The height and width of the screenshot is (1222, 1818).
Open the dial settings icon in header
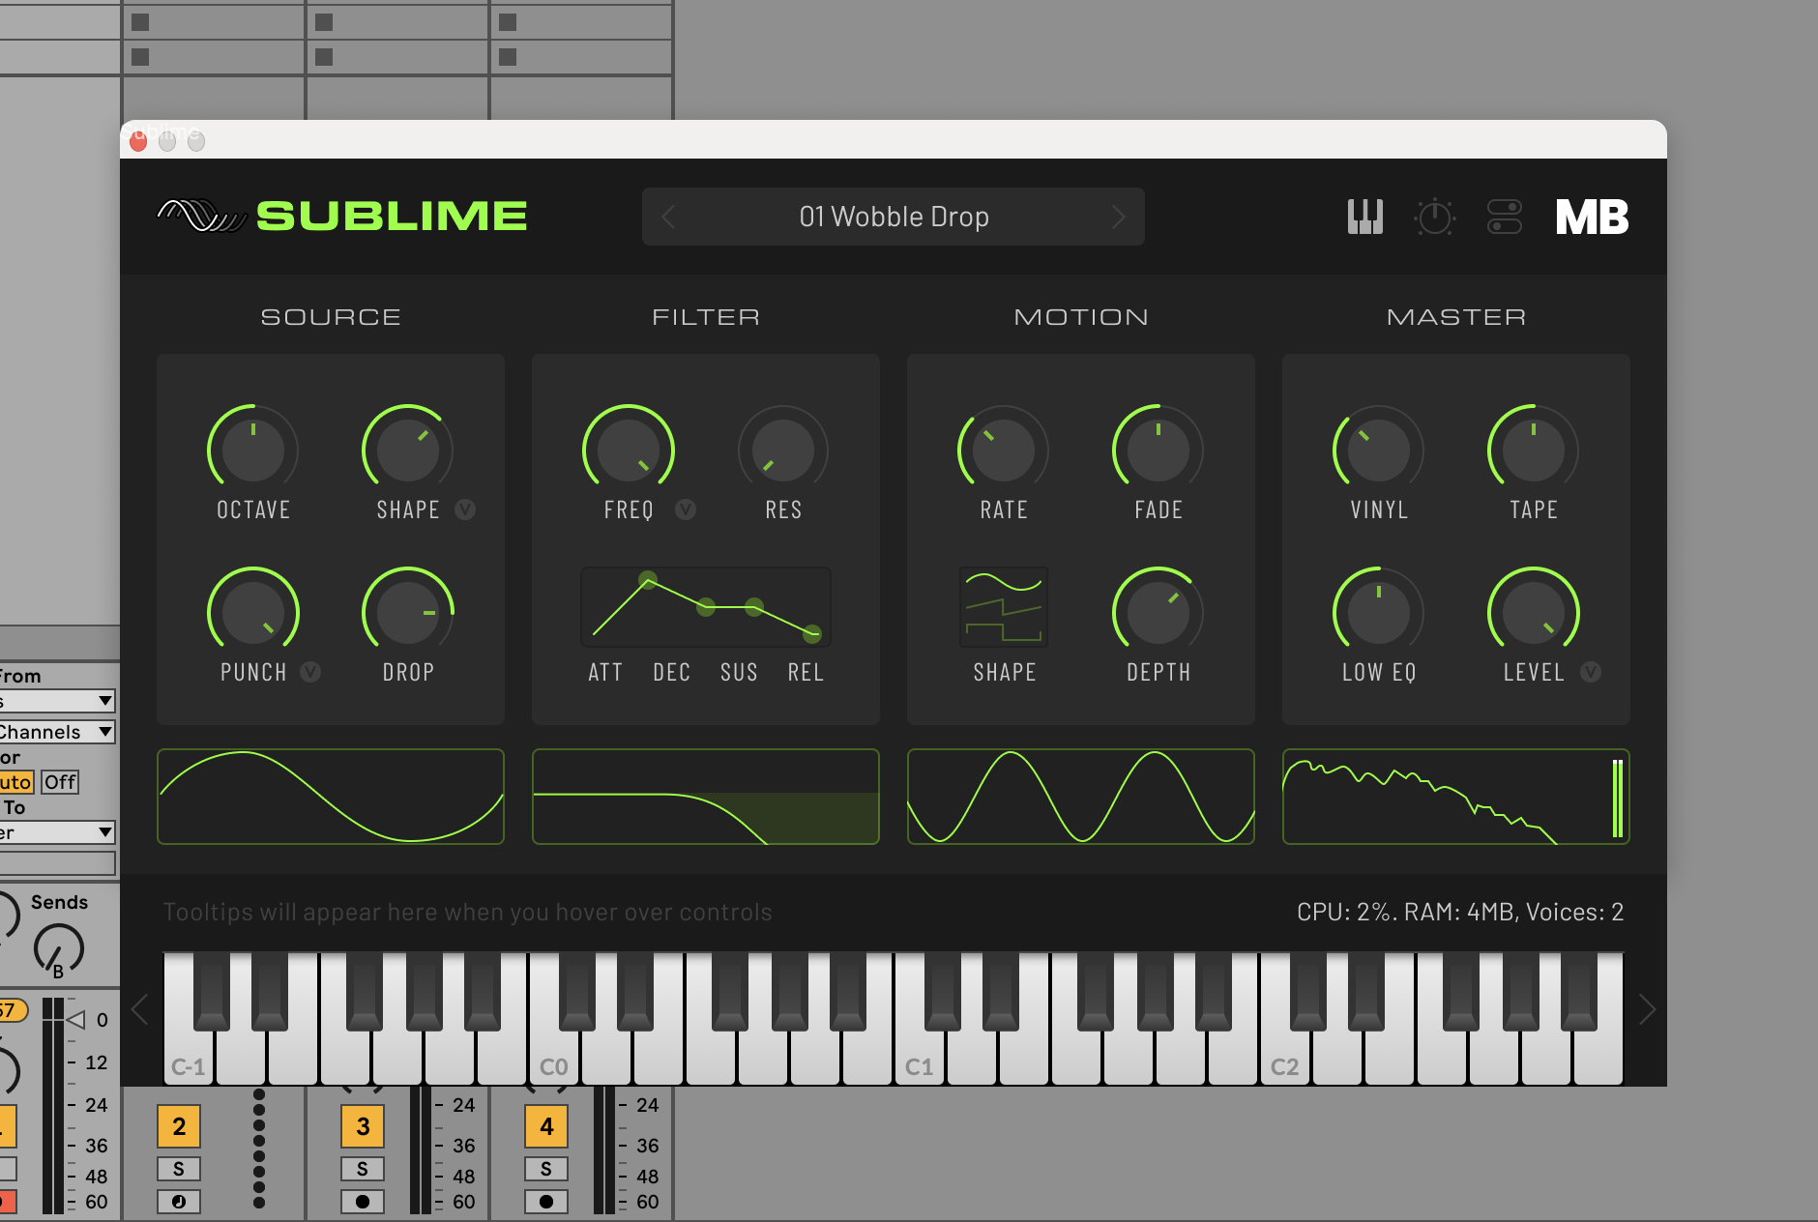coord(1435,217)
